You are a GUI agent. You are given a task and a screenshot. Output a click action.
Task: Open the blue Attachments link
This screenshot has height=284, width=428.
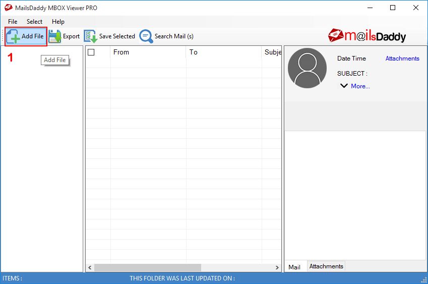(402, 59)
